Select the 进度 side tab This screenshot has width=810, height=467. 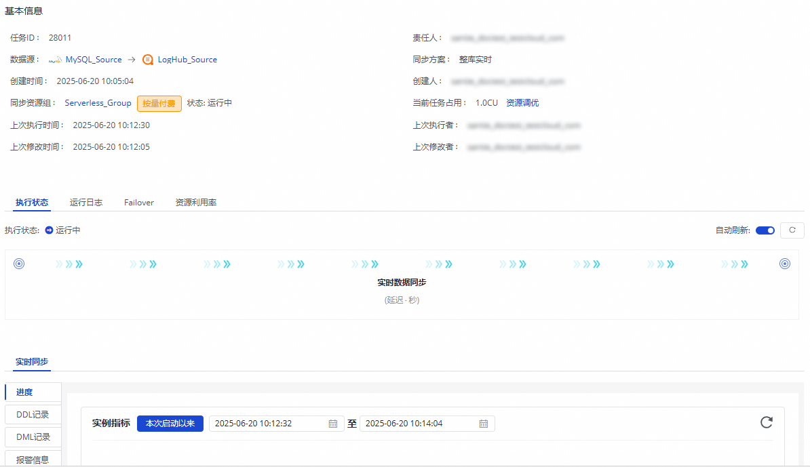(x=33, y=392)
